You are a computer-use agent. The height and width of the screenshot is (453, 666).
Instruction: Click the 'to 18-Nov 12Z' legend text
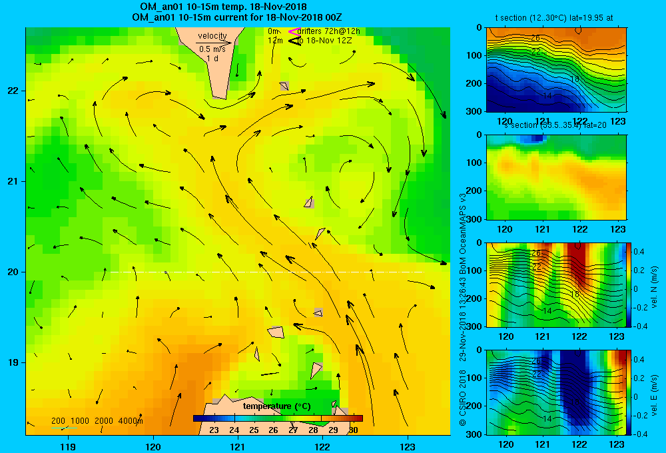click(325, 41)
